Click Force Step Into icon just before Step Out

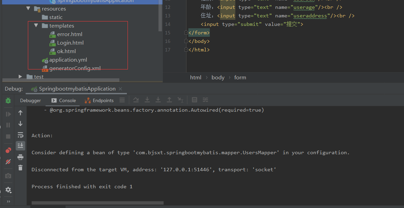coord(158,100)
